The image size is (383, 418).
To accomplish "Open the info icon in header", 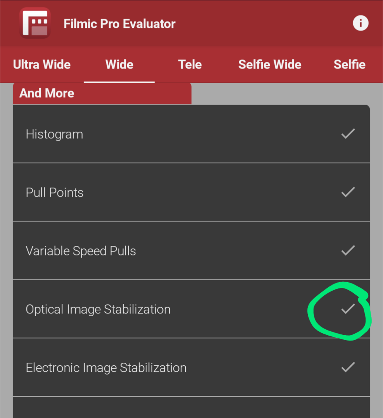I will coord(360,24).
